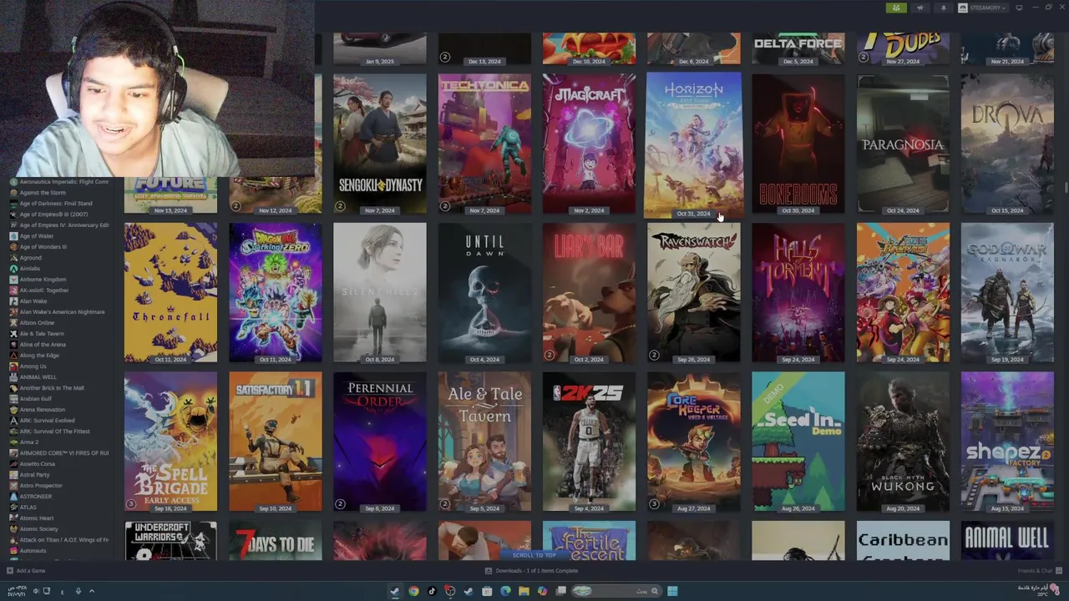Select the Halls of Torment cover

point(798,293)
